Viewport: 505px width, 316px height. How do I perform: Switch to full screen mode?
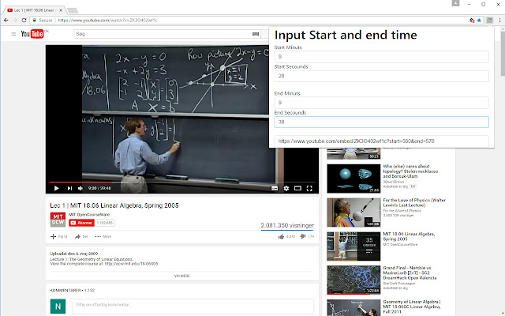pyautogui.click(x=309, y=188)
